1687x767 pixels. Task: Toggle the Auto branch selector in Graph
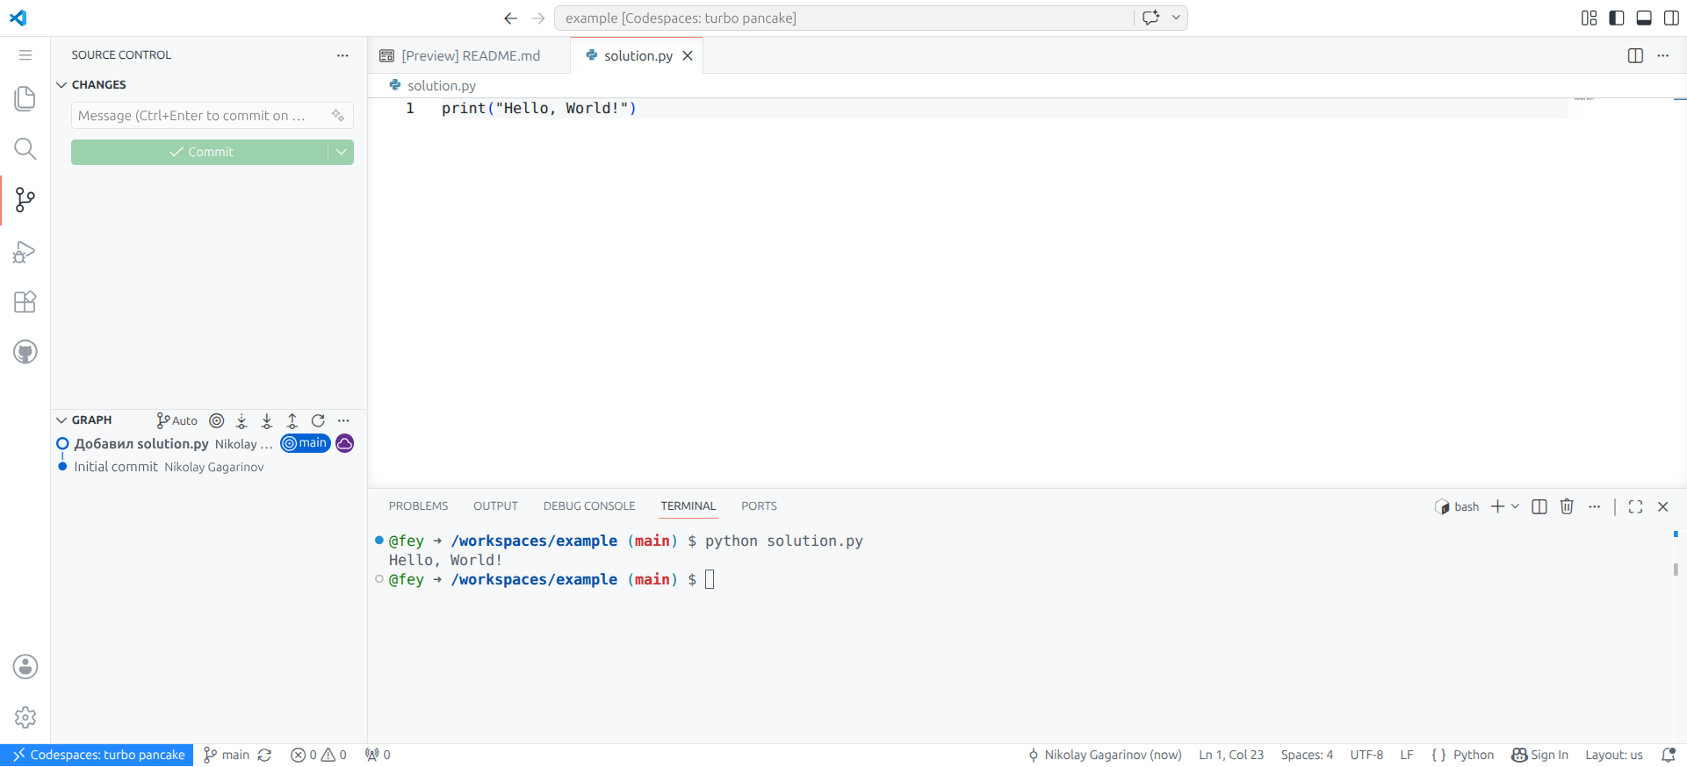(177, 420)
